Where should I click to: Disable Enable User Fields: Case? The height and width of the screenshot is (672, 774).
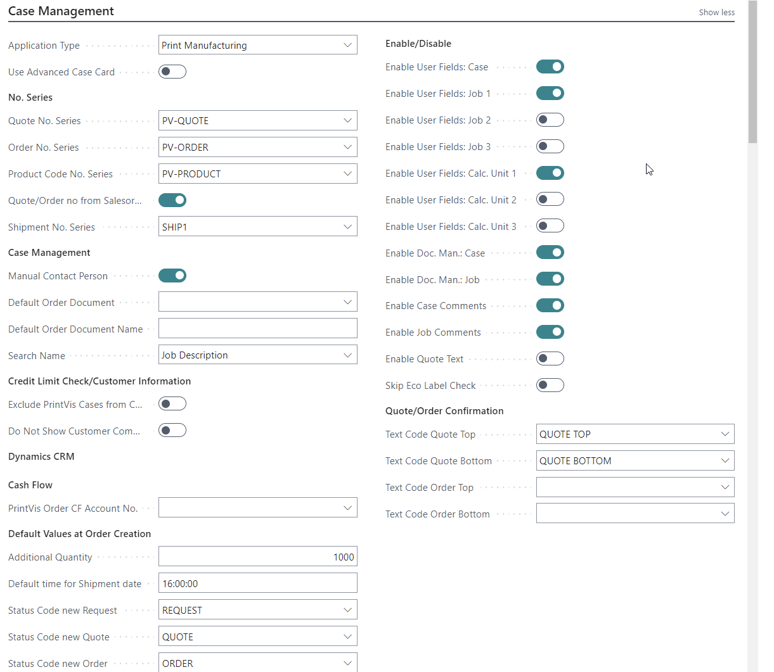coord(550,67)
